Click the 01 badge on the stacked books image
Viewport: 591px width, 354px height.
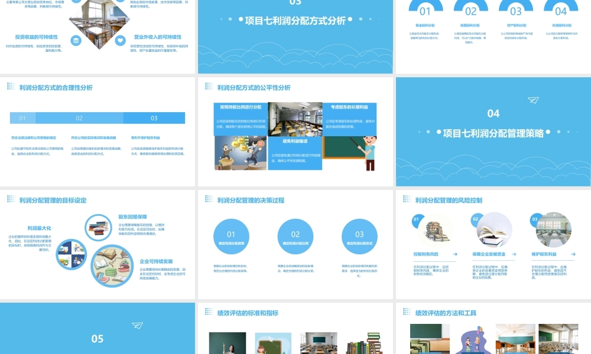point(417,221)
